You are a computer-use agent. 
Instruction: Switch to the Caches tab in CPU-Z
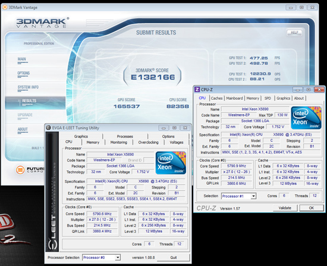tap(216, 99)
